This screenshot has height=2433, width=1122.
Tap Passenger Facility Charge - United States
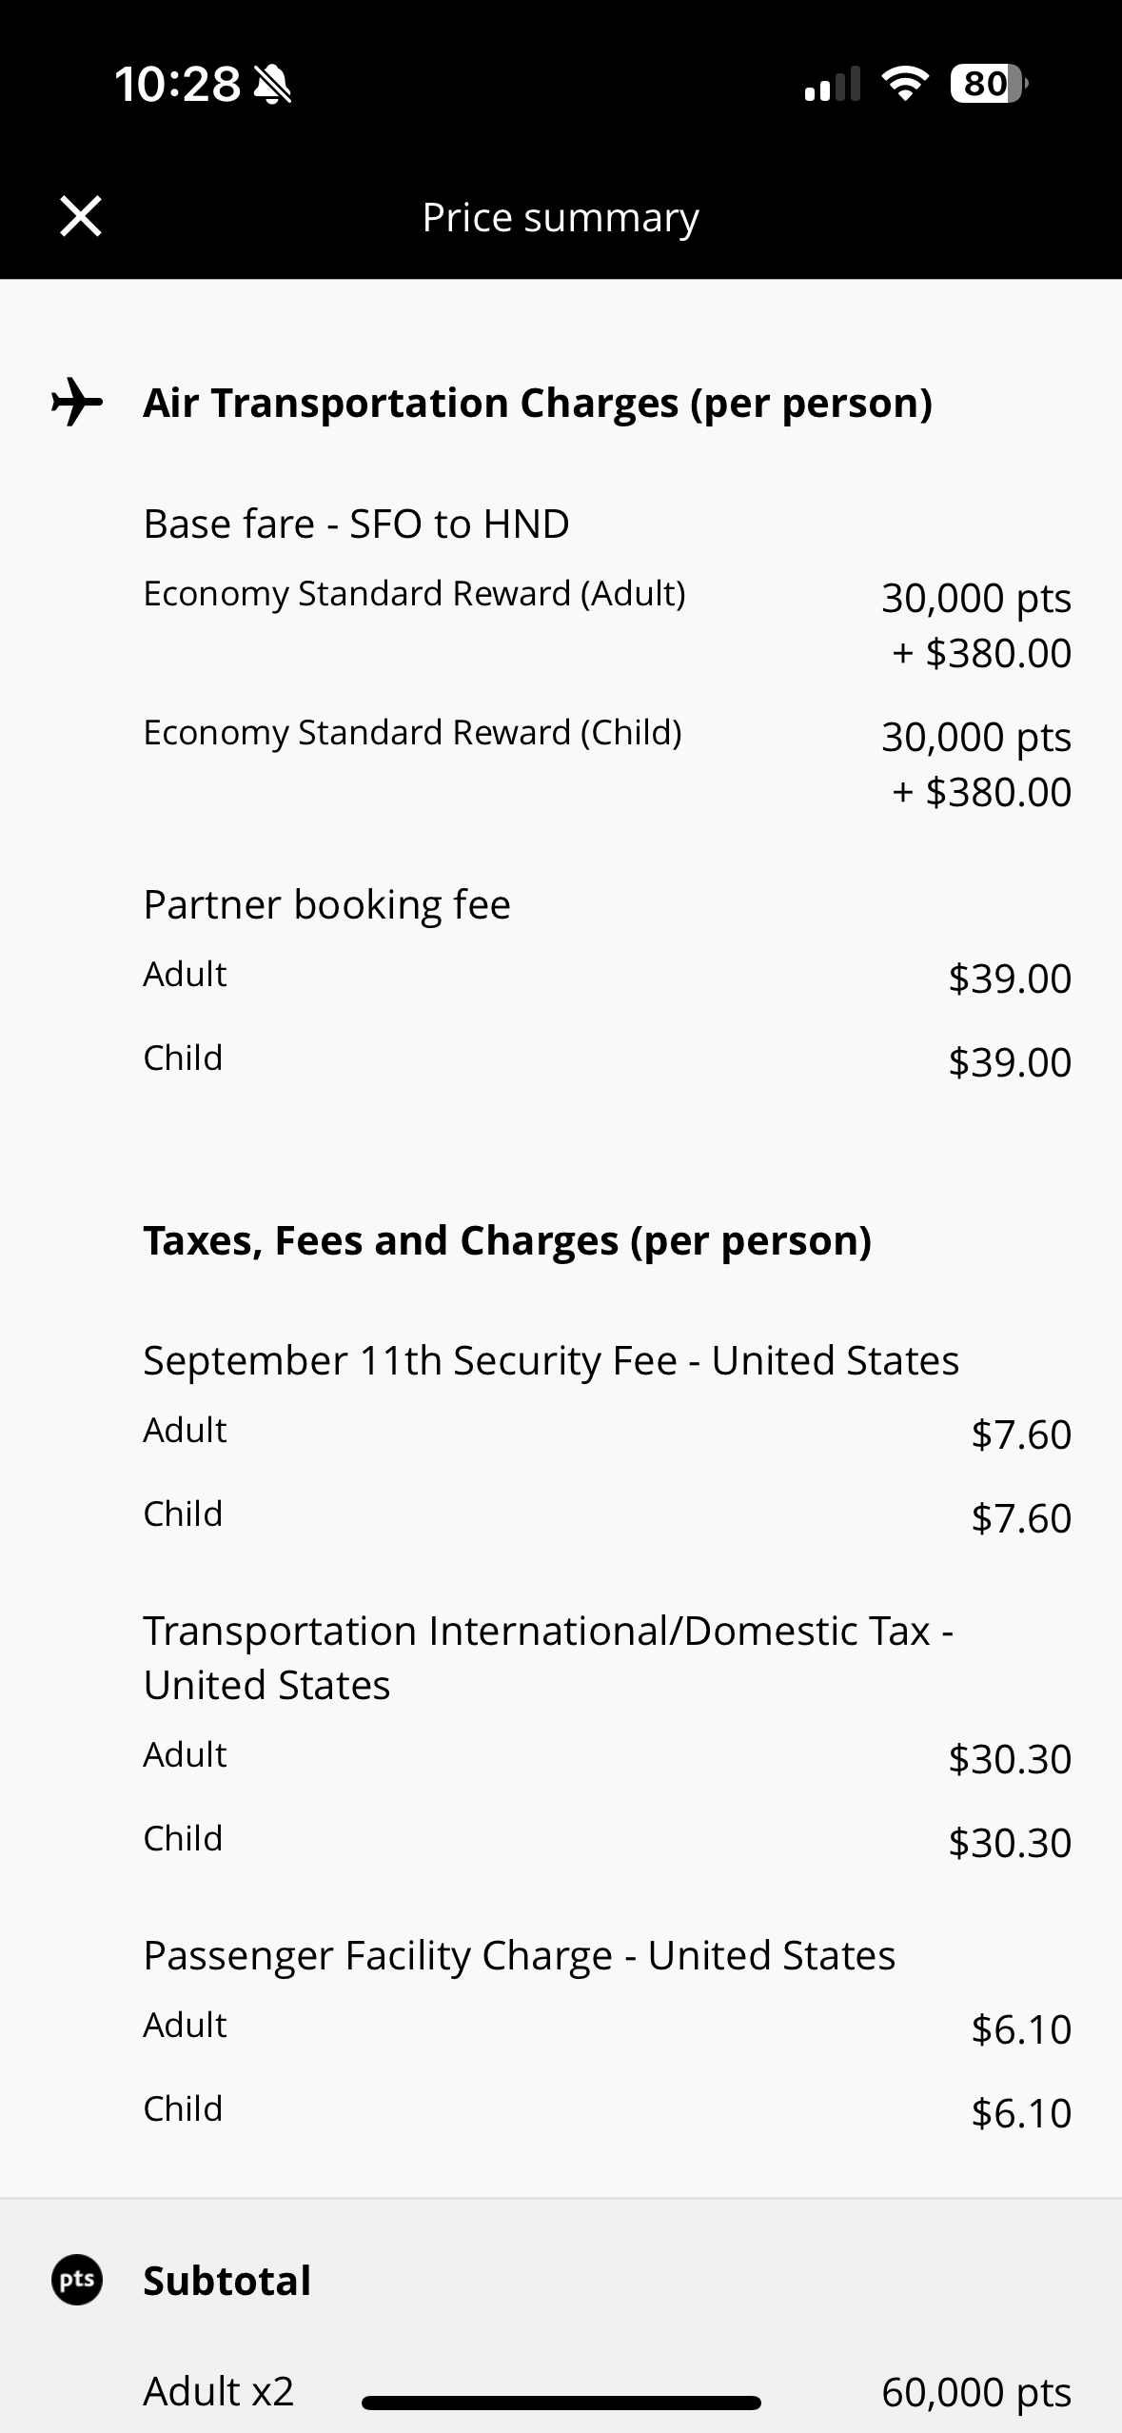coord(519,1955)
